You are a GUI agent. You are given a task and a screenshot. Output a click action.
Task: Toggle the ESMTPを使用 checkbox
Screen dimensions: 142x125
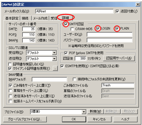pos(62,66)
